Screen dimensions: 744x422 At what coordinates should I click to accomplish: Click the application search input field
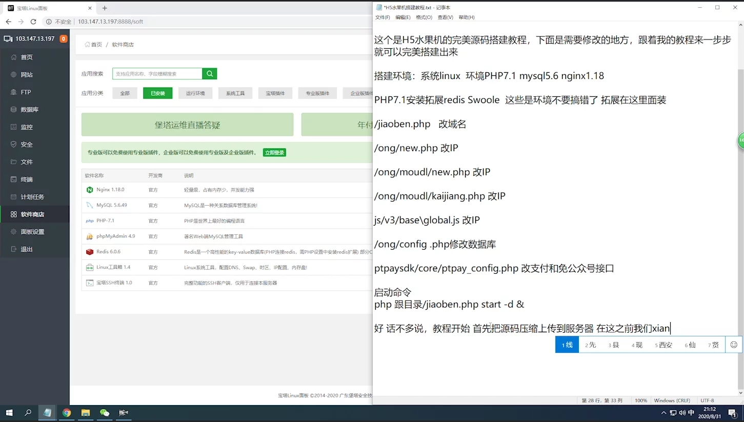point(157,74)
